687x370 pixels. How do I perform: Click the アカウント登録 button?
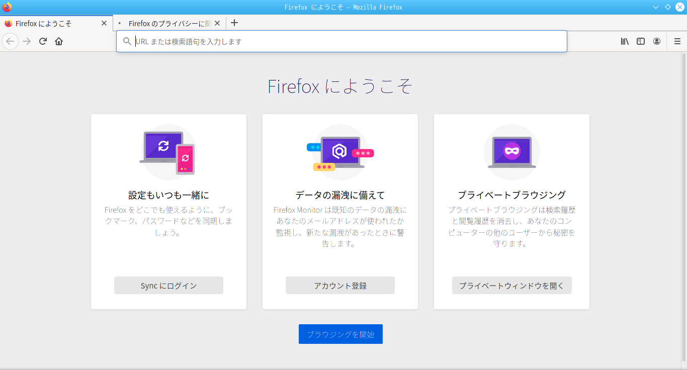click(340, 286)
